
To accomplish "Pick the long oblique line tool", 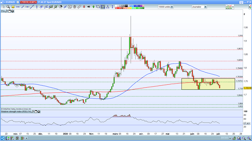I will (x=32, y=7).
